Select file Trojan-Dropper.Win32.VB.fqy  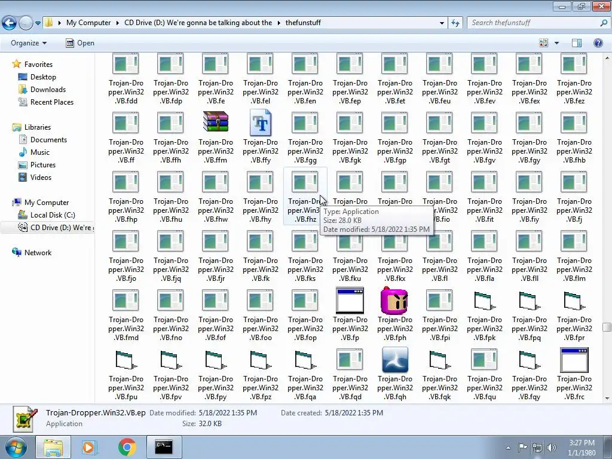coord(530,375)
